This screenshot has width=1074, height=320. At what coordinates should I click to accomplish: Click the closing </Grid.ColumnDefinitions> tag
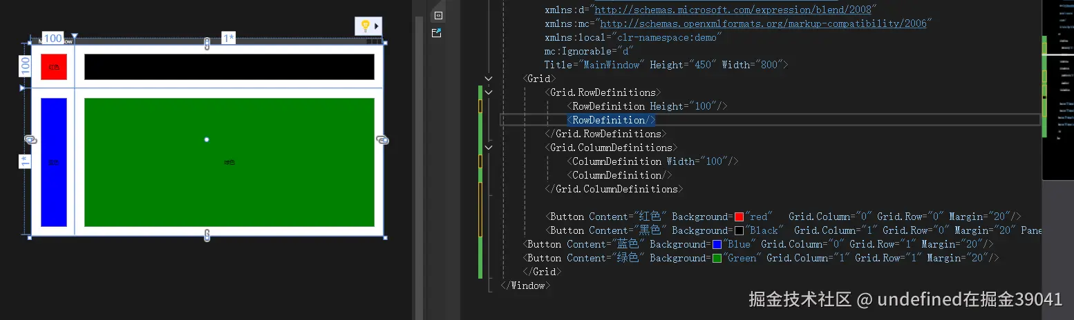point(614,189)
